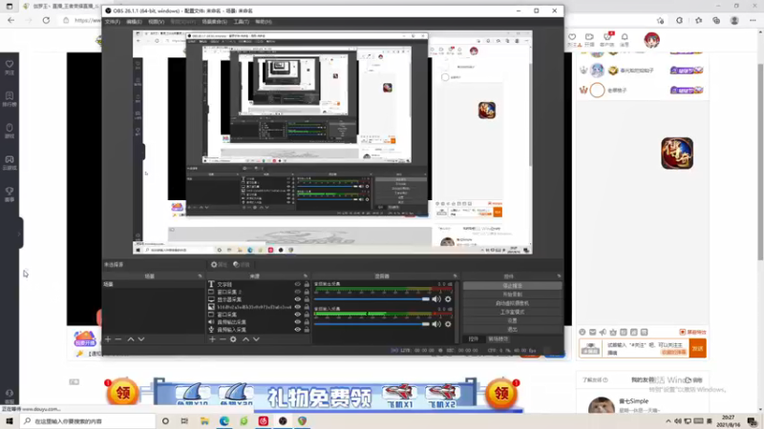Screen dimensions: 764x429
Task: Move the scene down in the Scenes dock
Action: click(141, 339)
